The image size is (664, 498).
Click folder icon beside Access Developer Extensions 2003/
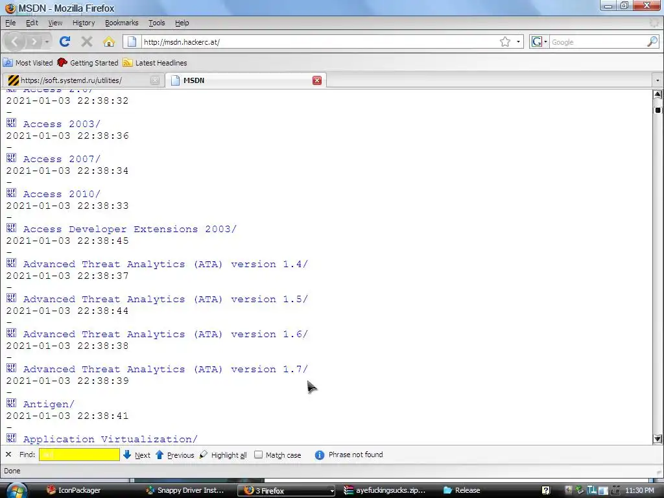(x=12, y=228)
